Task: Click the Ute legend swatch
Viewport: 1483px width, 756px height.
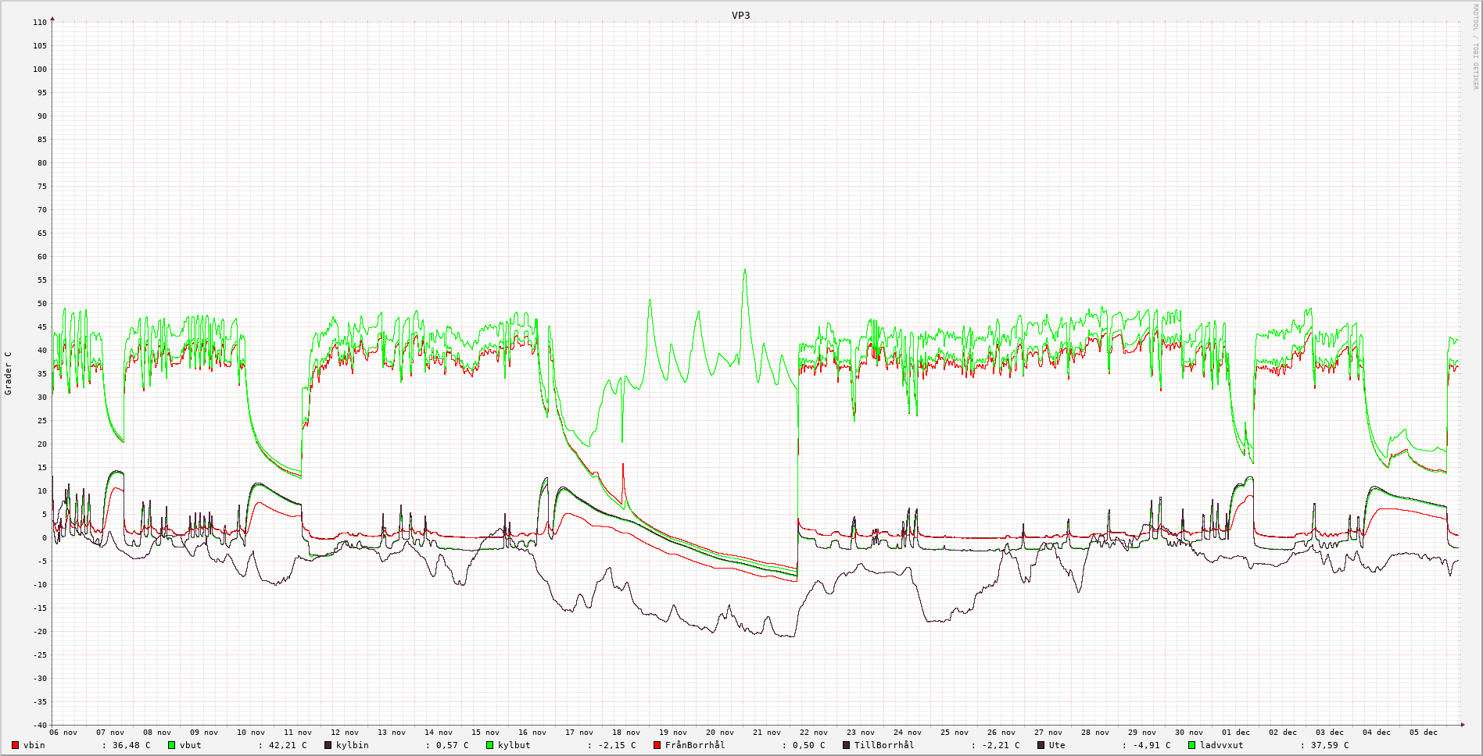Action: tap(1041, 745)
